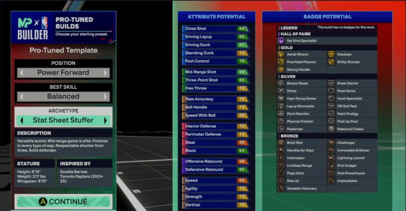Click the Aerial Wizard gold badge icon
The height and width of the screenshot is (211, 406).
[x=281, y=54]
